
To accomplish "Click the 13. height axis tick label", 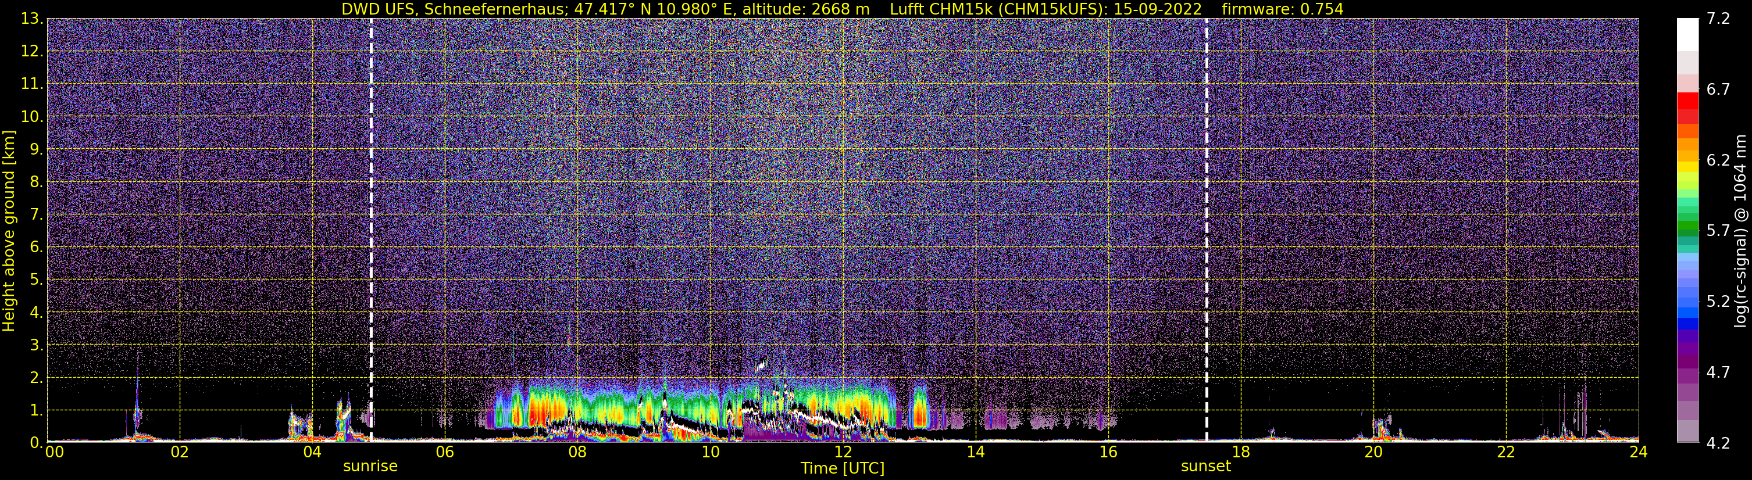I will pyautogui.click(x=31, y=19).
